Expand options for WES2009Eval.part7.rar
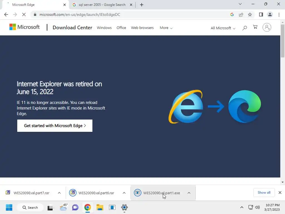Image resolution: width=285 pixels, height=214 pixels. coord(59,193)
